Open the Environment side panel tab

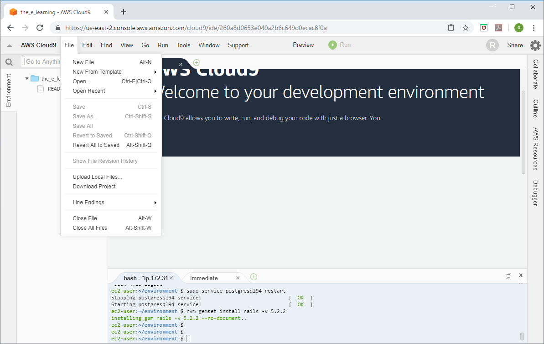[x=8, y=91]
